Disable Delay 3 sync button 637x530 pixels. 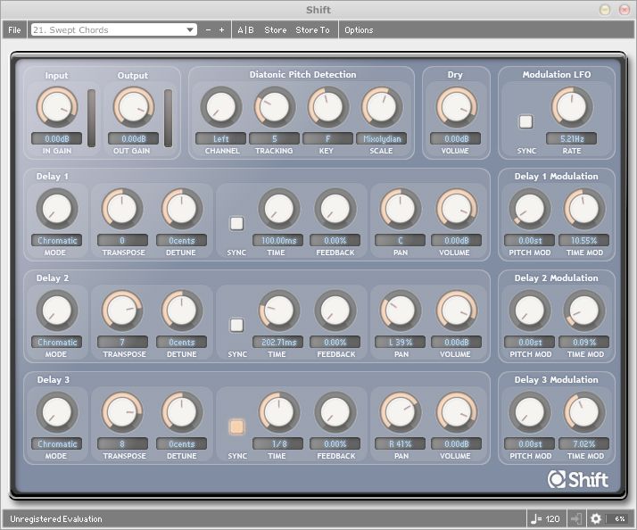coord(236,426)
